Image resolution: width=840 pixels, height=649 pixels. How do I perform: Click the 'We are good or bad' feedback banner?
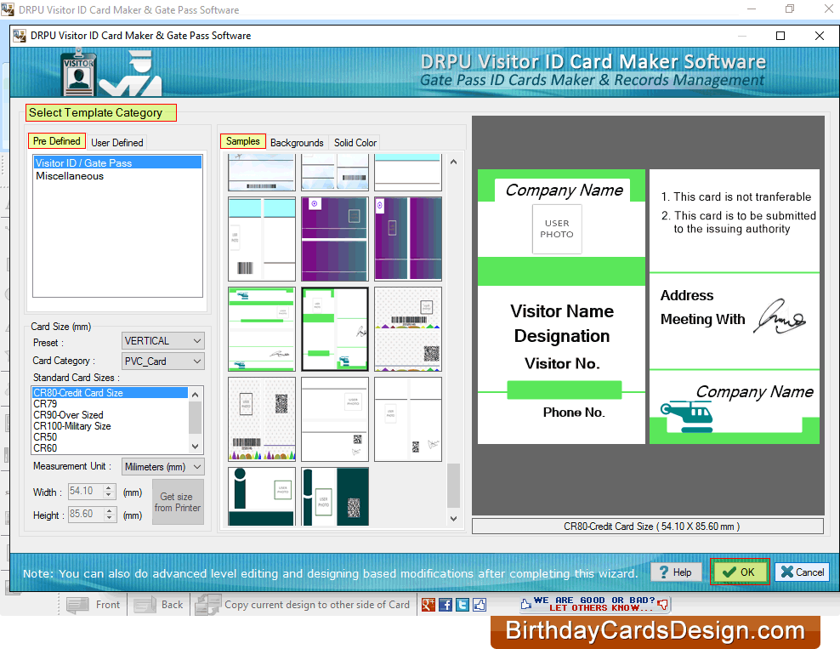tap(594, 604)
